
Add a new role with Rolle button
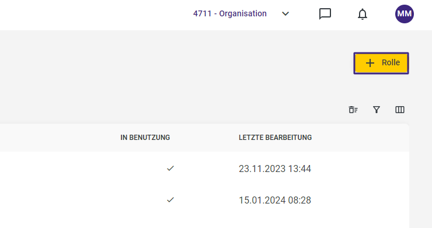coord(381,63)
